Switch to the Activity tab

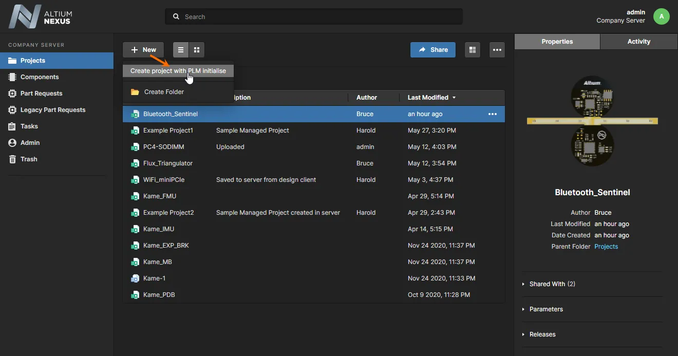pos(639,42)
